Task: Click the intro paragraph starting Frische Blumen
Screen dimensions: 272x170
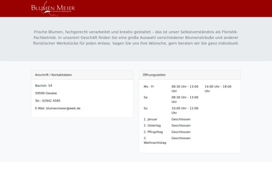Action: [136, 38]
